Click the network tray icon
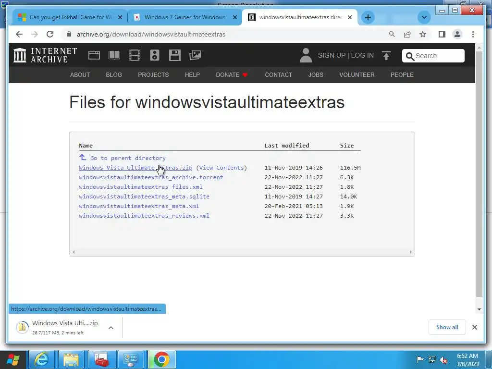The height and width of the screenshot is (369, 492). coord(432,359)
